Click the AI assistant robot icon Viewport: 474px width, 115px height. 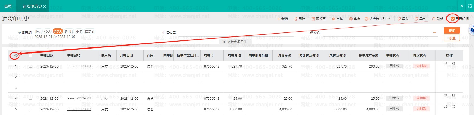click(x=472, y=30)
